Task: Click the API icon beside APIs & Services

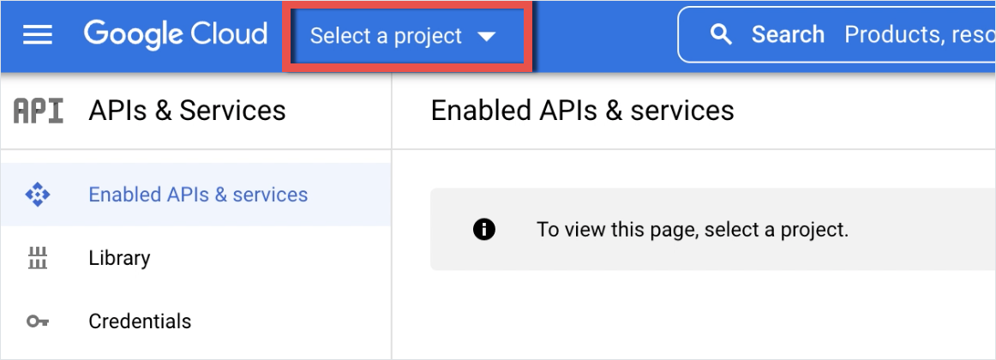Action: 38,111
